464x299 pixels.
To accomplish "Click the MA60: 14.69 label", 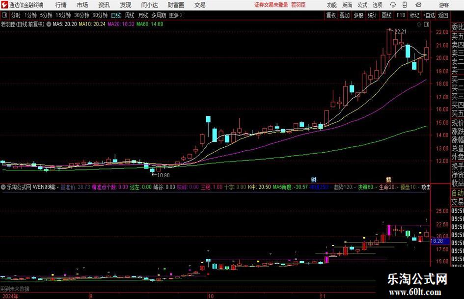I will coord(150,24).
